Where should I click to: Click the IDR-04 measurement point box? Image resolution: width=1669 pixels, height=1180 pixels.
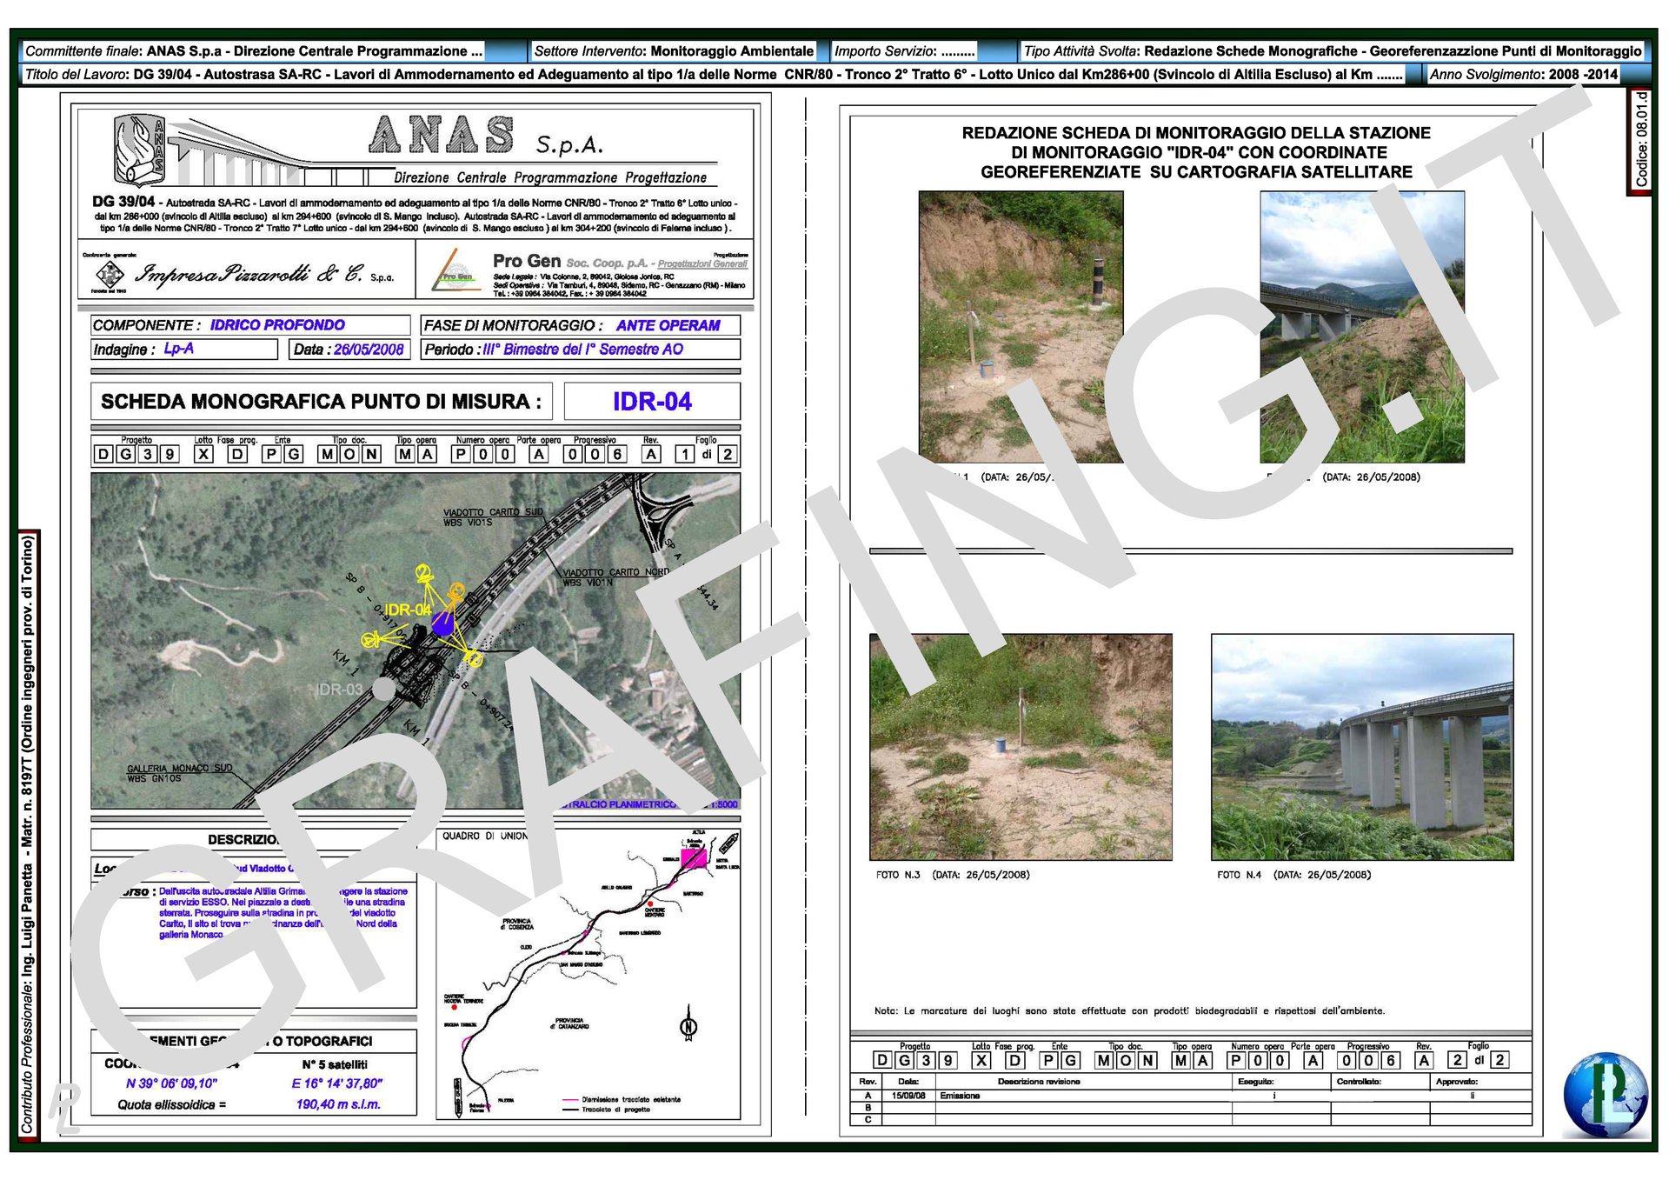click(652, 402)
